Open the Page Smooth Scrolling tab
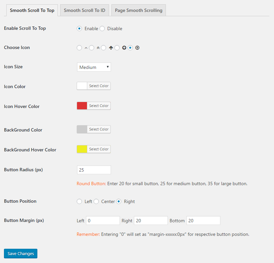The height and width of the screenshot is (263, 274). pyautogui.click(x=138, y=10)
